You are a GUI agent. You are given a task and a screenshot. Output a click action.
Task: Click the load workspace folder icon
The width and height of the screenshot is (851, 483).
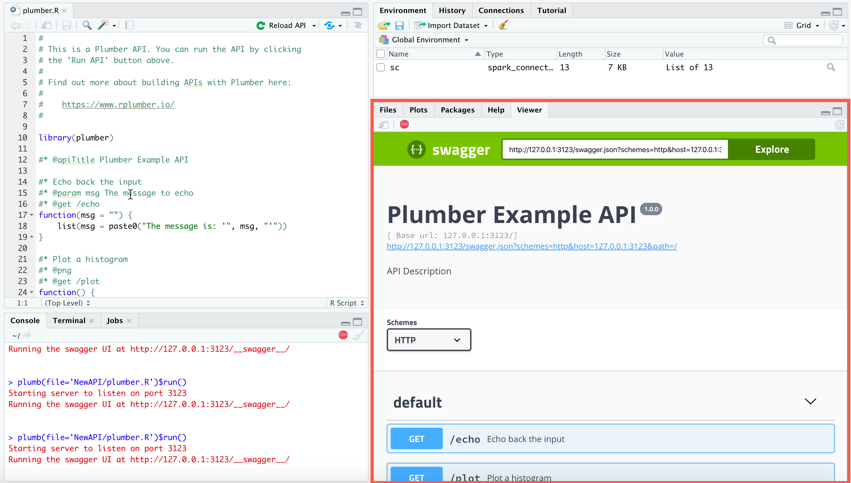[x=384, y=25]
